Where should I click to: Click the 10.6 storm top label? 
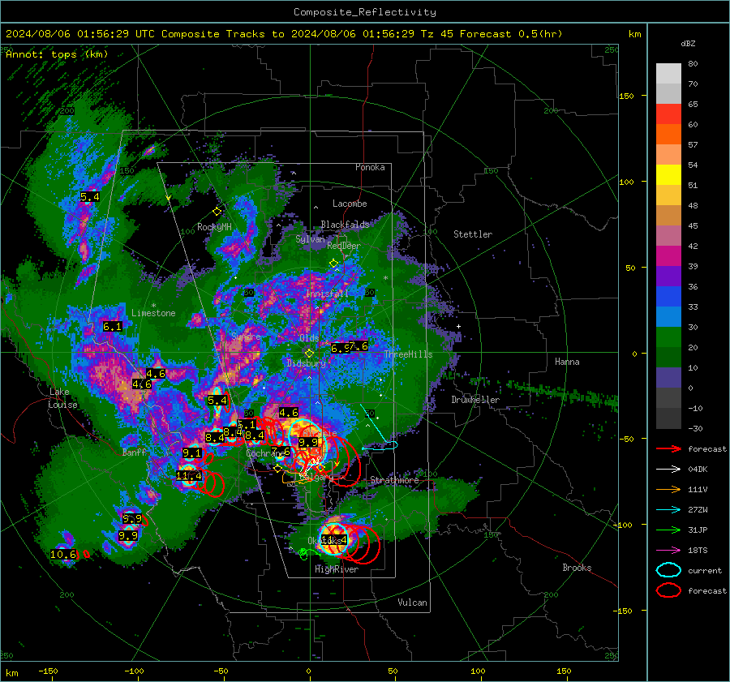pyautogui.click(x=62, y=555)
